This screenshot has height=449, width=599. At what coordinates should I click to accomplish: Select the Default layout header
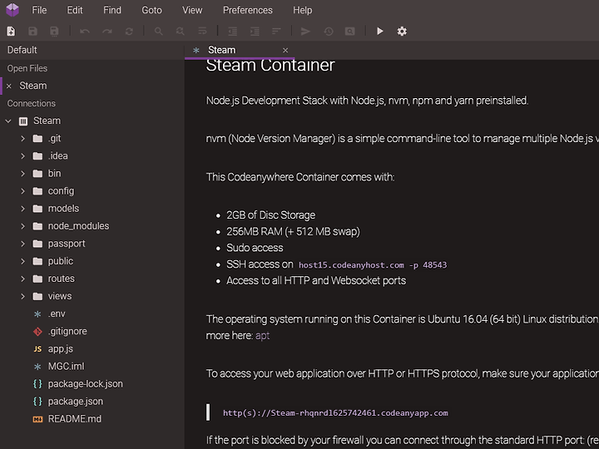click(x=22, y=50)
